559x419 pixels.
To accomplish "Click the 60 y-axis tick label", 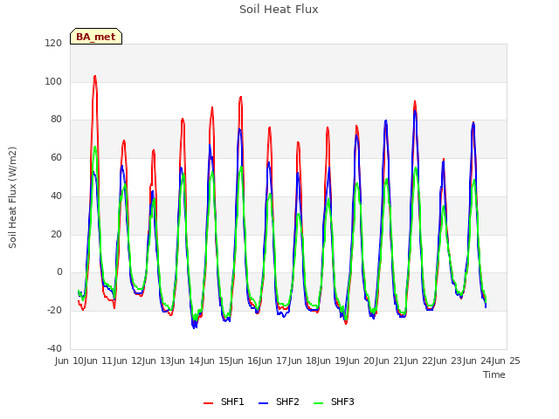I will [x=56, y=157].
